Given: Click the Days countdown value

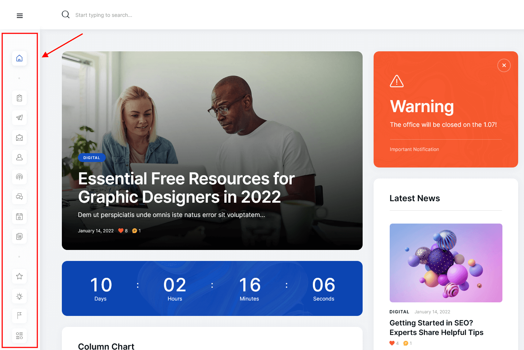Looking at the screenshot, I should (x=101, y=285).
